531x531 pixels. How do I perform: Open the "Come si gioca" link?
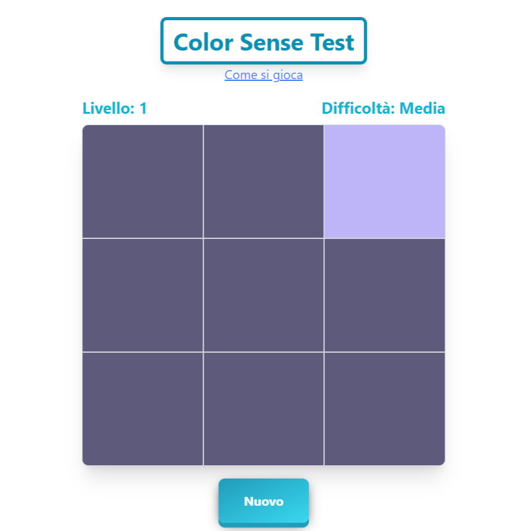[264, 75]
